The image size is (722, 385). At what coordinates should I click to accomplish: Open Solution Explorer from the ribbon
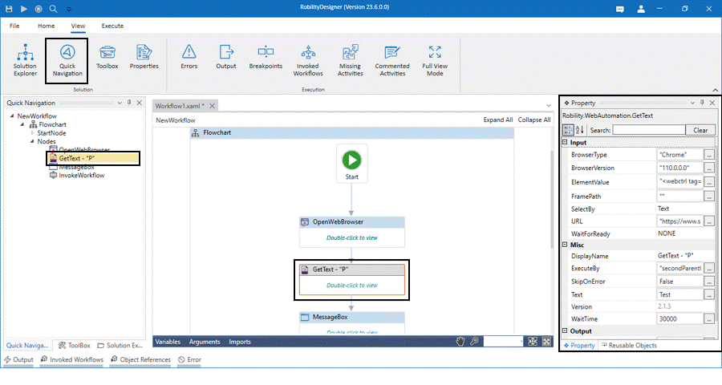25,60
